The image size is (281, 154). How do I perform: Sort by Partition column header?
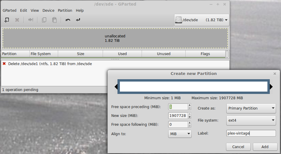[x=15, y=54]
